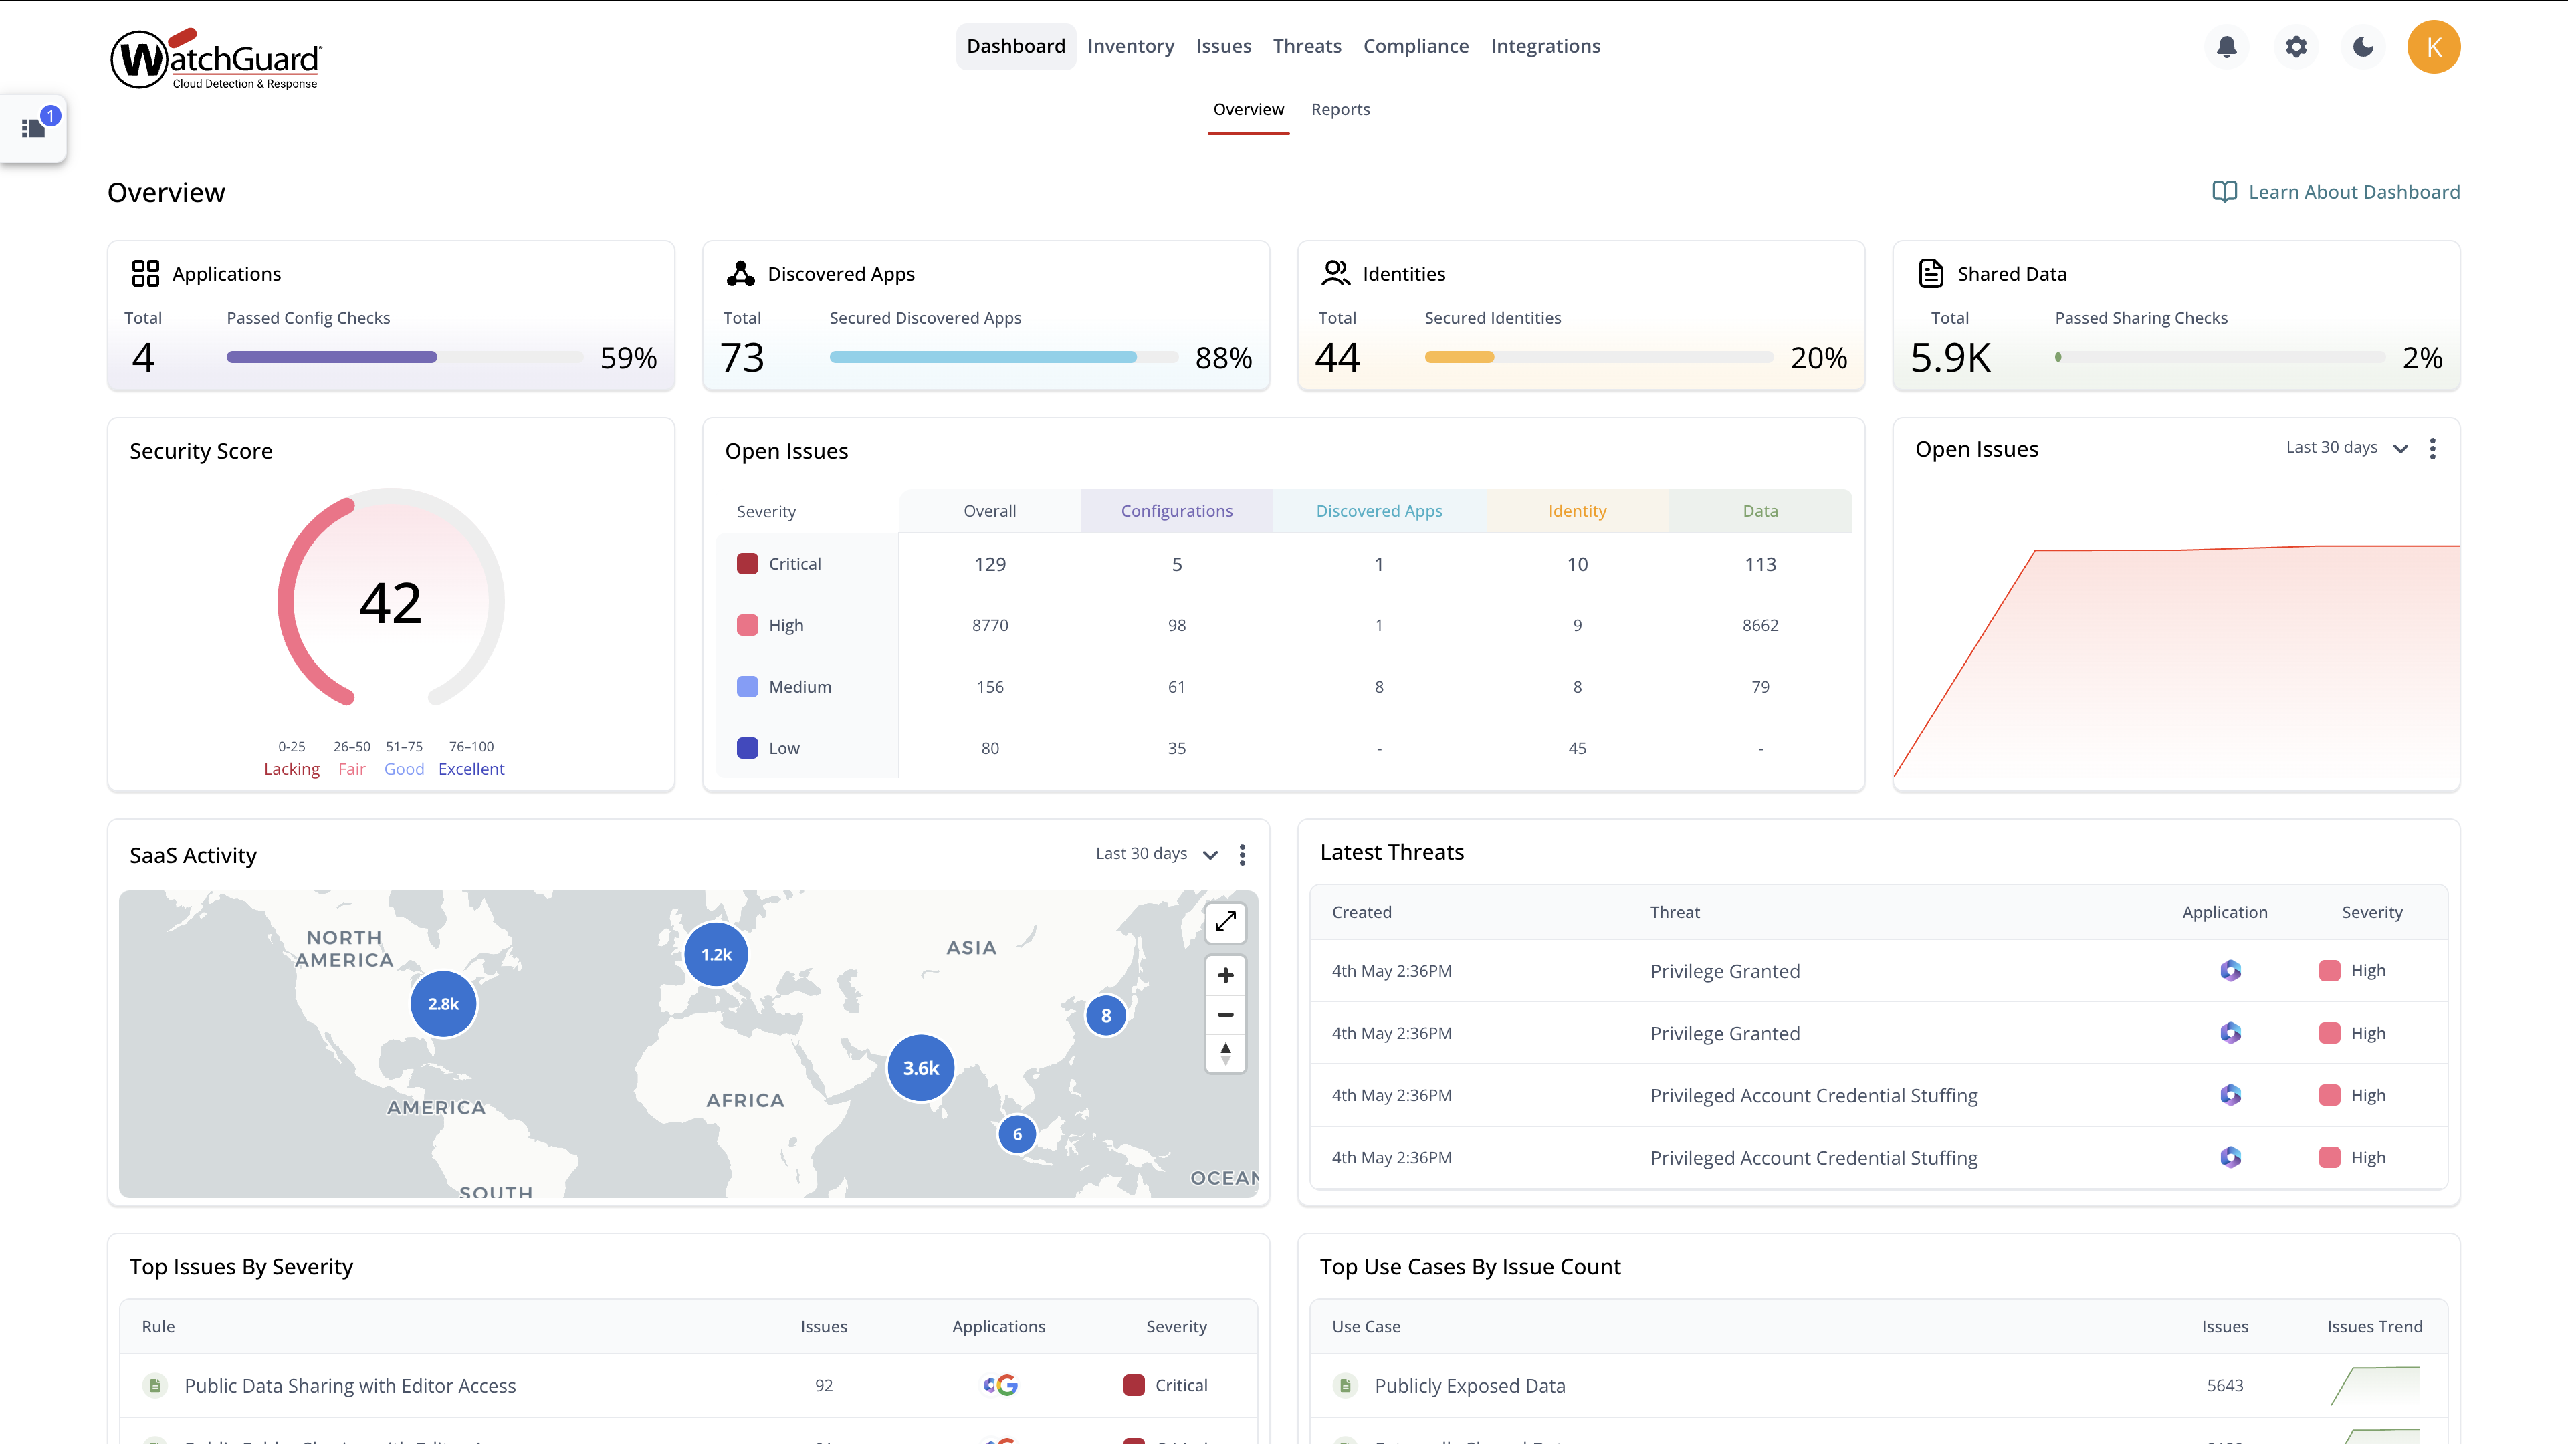Zoom in on the SaaS Activity map
This screenshot has height=1444, width=2568.
click(x=1225, y=975)
